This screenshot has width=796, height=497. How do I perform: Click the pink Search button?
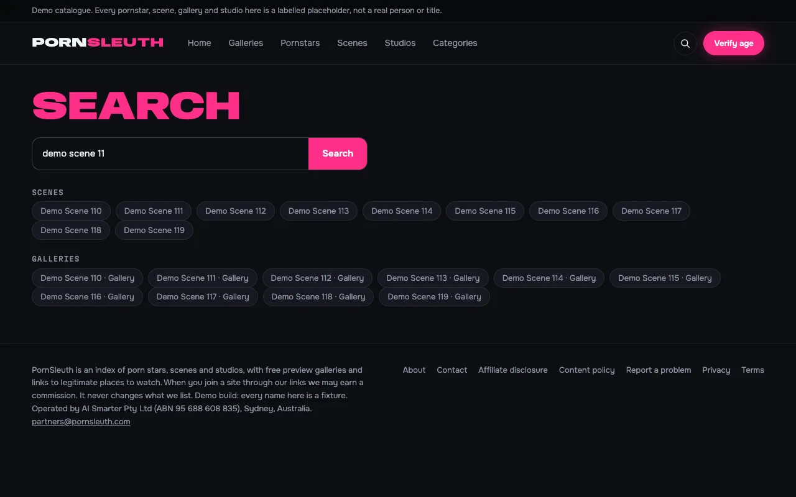point(338,153)
